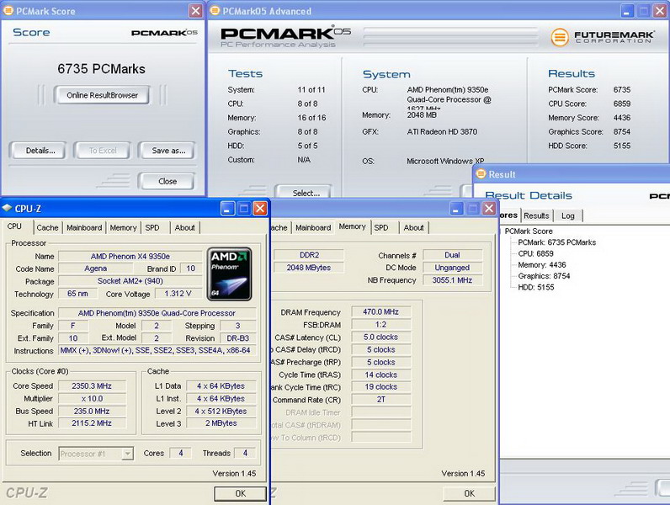Image resolution: width=670 pixels, height=505 pixels.
Task: Select 'Graphics: 8754' tree row
Action: pos(544,276)
